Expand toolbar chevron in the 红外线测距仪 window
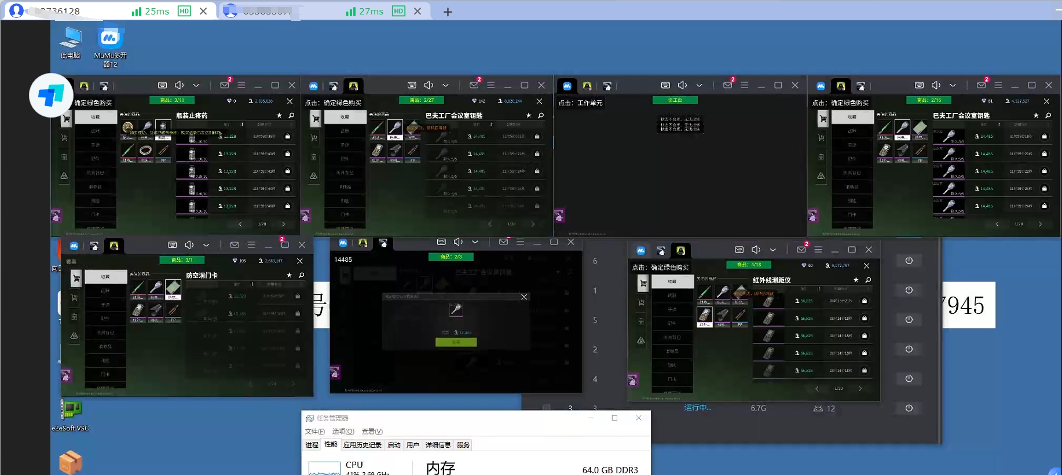This screenshot has width=1062, height=475. pos(773,250)
